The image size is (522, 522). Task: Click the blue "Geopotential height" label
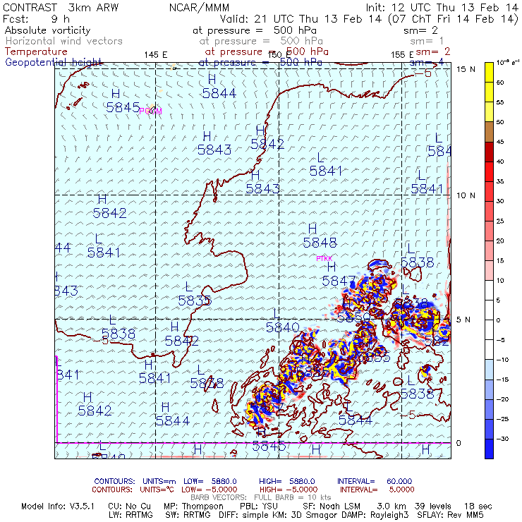click(x=54, y=62)
